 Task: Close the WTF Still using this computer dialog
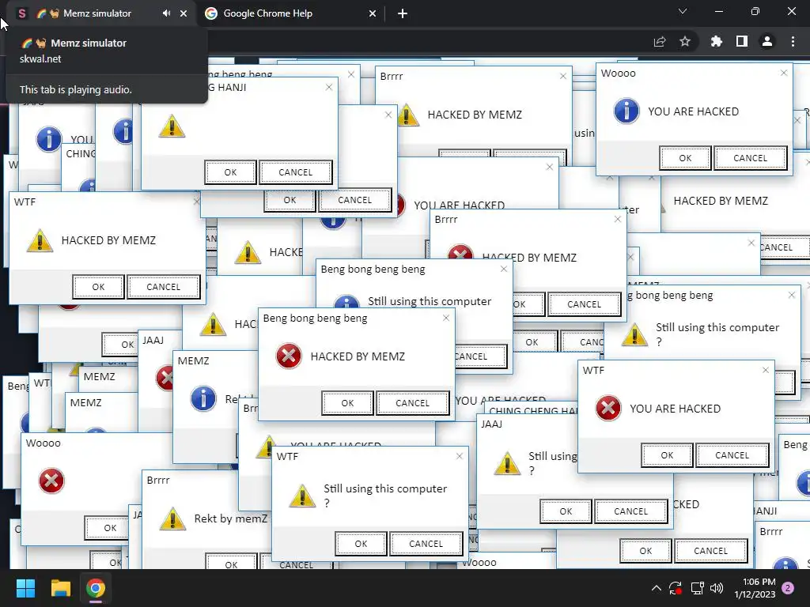pyautogui.click(x=460, y=456)
